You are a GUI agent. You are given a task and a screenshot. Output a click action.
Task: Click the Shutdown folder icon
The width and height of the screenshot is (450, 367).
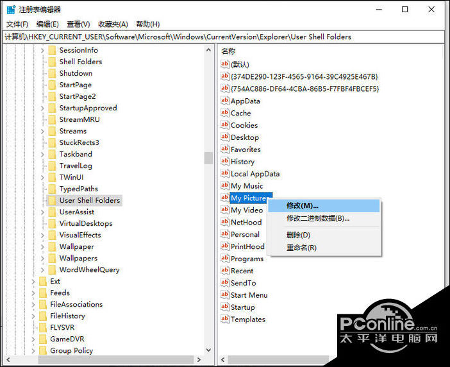point(52,73)
